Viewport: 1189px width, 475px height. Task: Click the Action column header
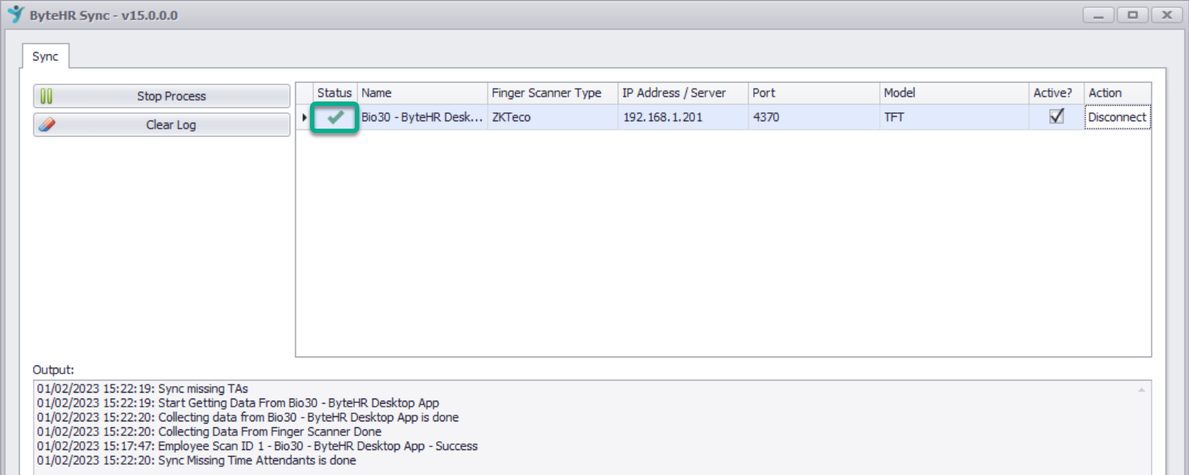pos(1118,93)
